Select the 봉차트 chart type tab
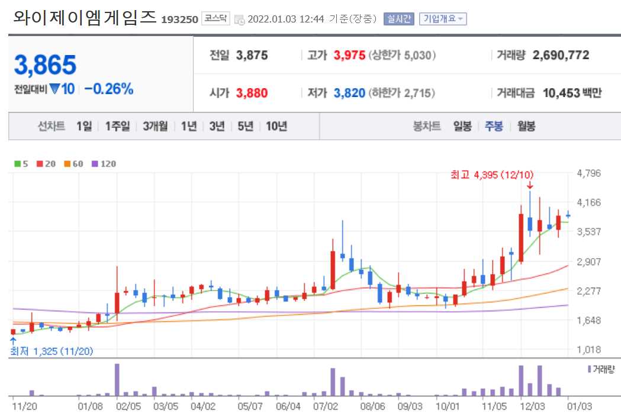 click(x=426, y=126)
